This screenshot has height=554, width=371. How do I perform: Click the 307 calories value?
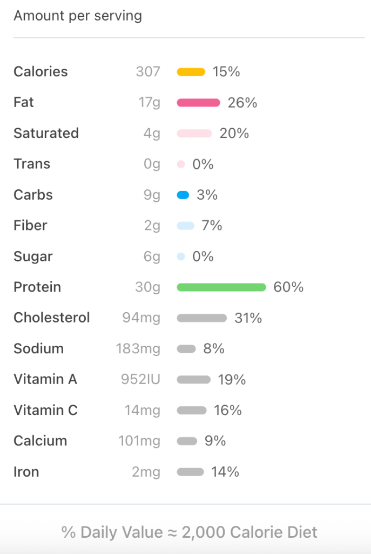click(x=148, y=72)
